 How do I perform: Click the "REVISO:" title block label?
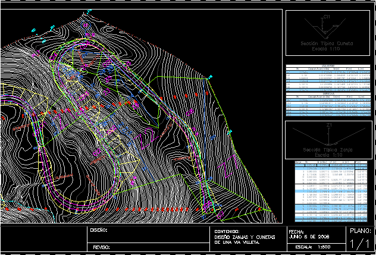102,247
